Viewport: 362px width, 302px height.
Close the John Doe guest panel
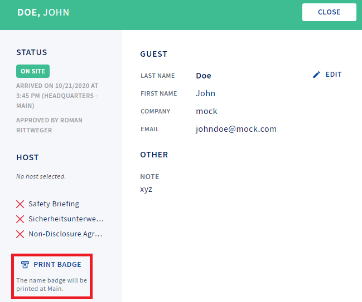coord(329,12)
